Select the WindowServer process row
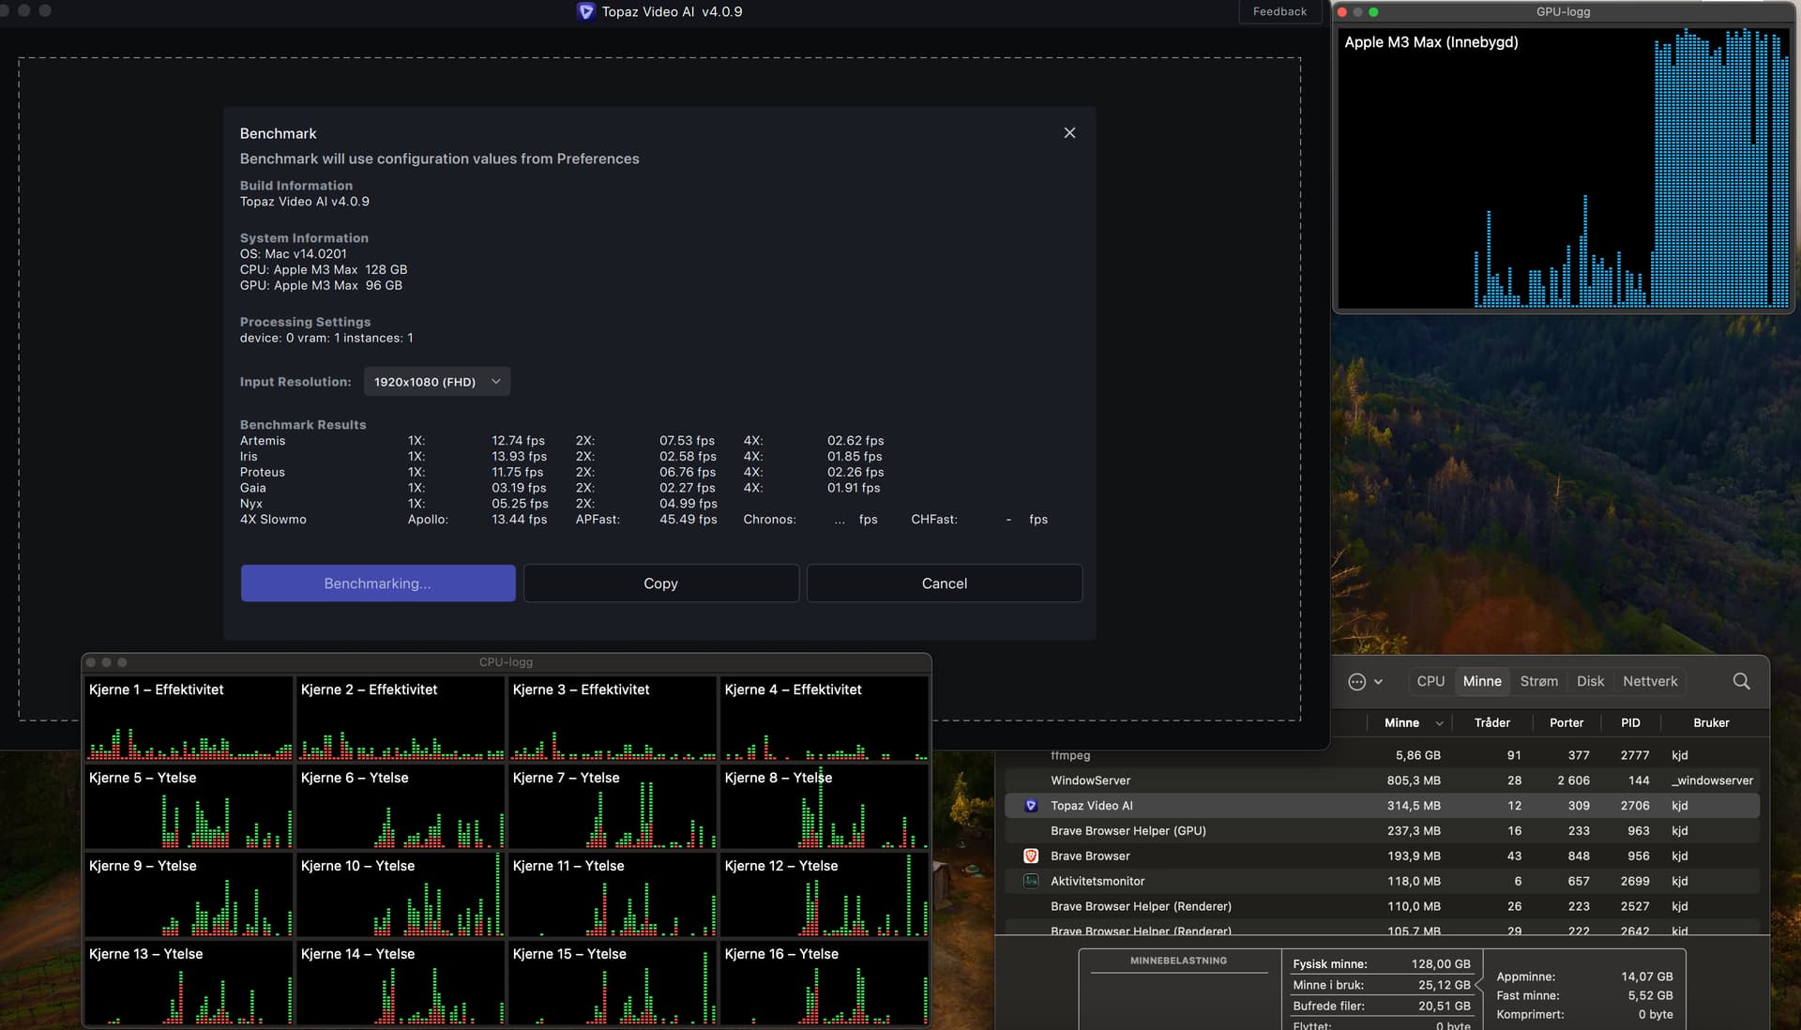The width and height of the screenshot is (1801, 1030). [1090, 780]
